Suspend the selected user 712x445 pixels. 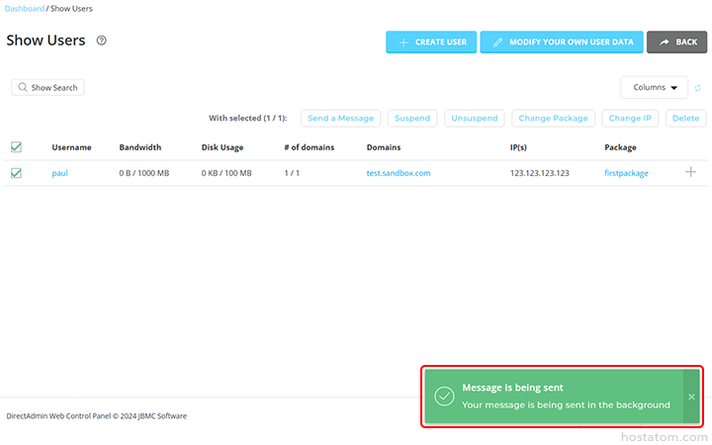[412, 118]
